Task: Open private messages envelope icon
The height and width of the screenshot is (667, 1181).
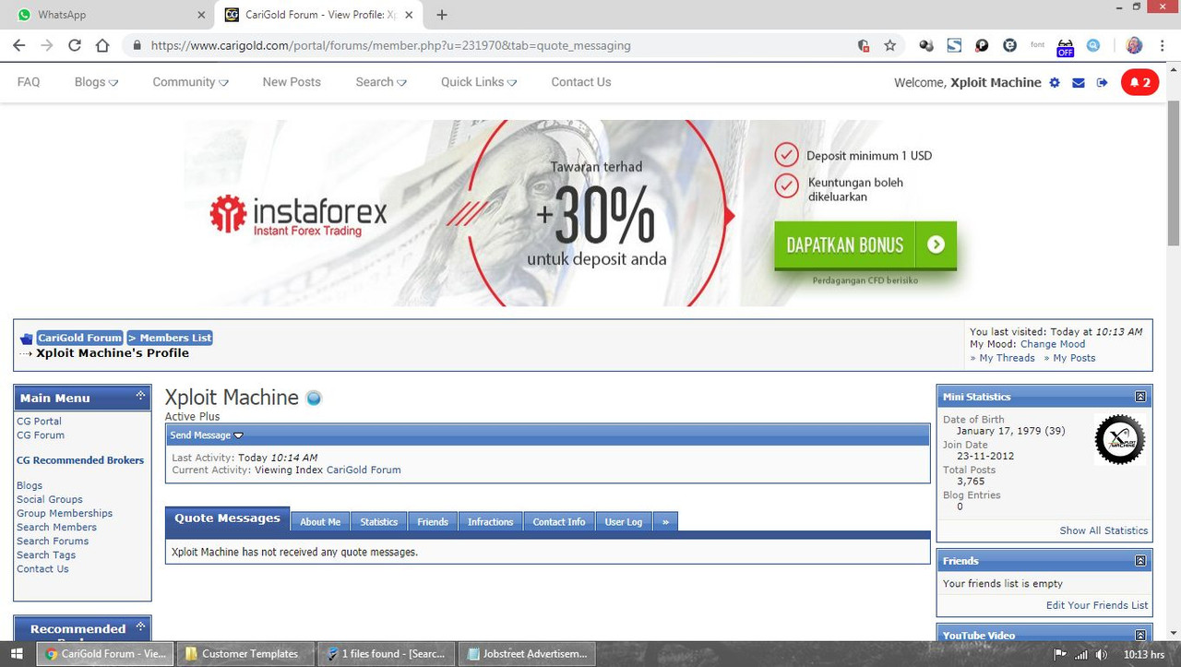Action: pyautogui.click(x=1079, y=82)
